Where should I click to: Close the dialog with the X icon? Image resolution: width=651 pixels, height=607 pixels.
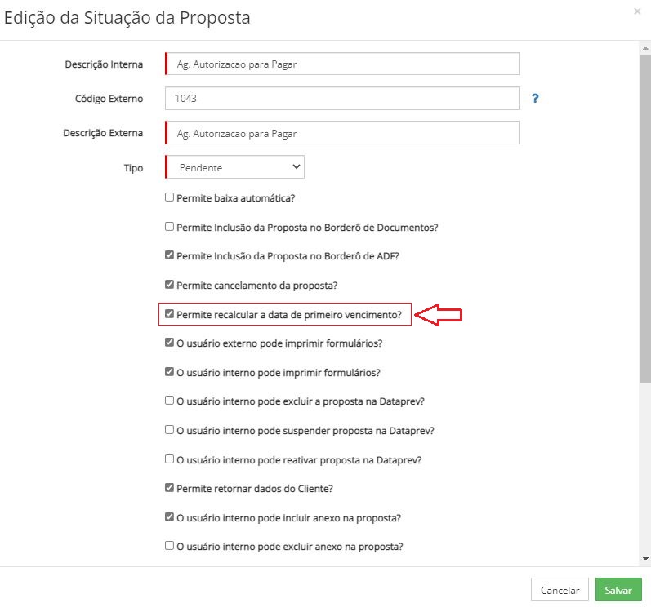point(637,11)
